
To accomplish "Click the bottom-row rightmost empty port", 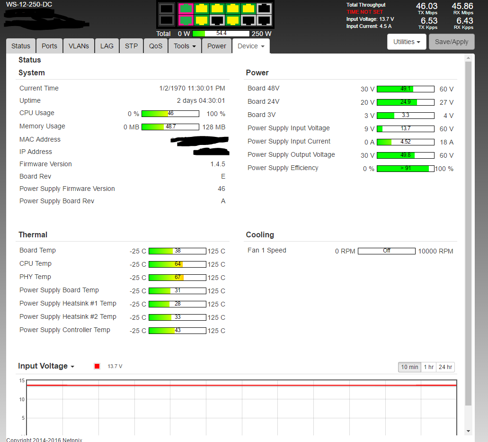I will point(264,20).
